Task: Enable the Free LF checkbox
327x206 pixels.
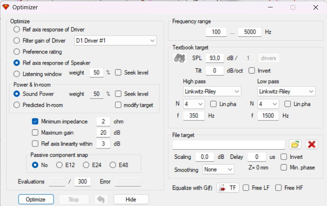Action: click(x=246, y=188)
